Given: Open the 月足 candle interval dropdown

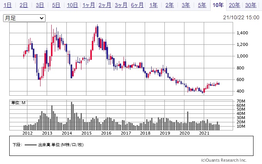Looking at the screenshot, I should [x=24, y=18].
